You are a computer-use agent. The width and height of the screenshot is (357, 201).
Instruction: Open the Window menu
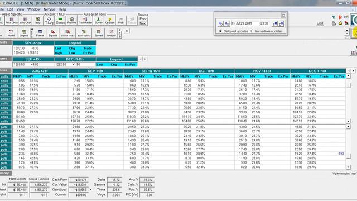(33, 9)
